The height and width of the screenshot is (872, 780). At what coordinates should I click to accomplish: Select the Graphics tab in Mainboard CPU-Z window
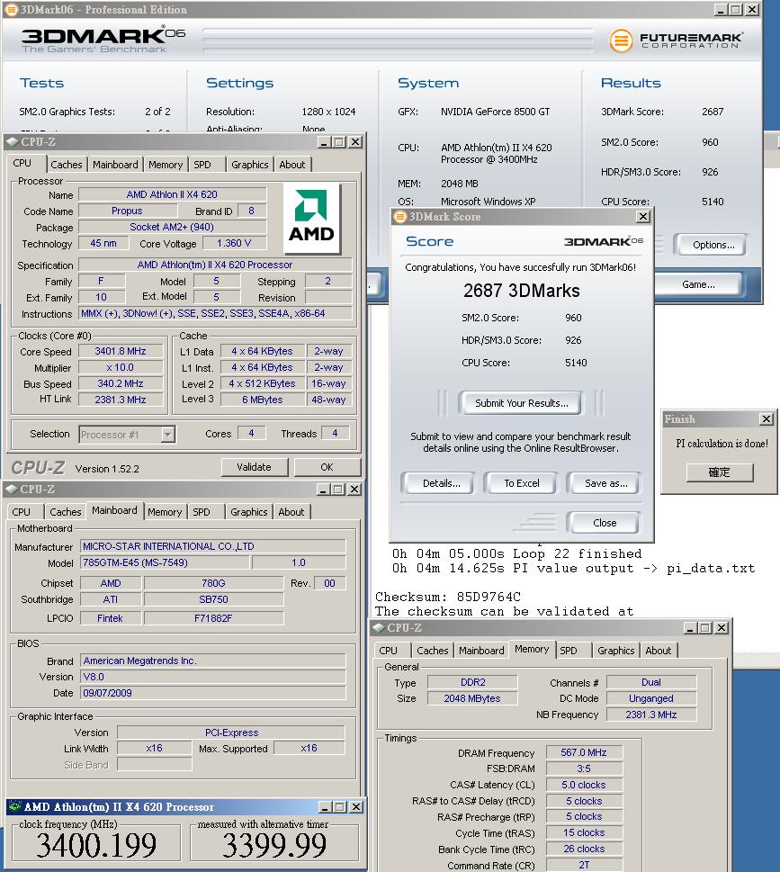(x=248, y=512)
